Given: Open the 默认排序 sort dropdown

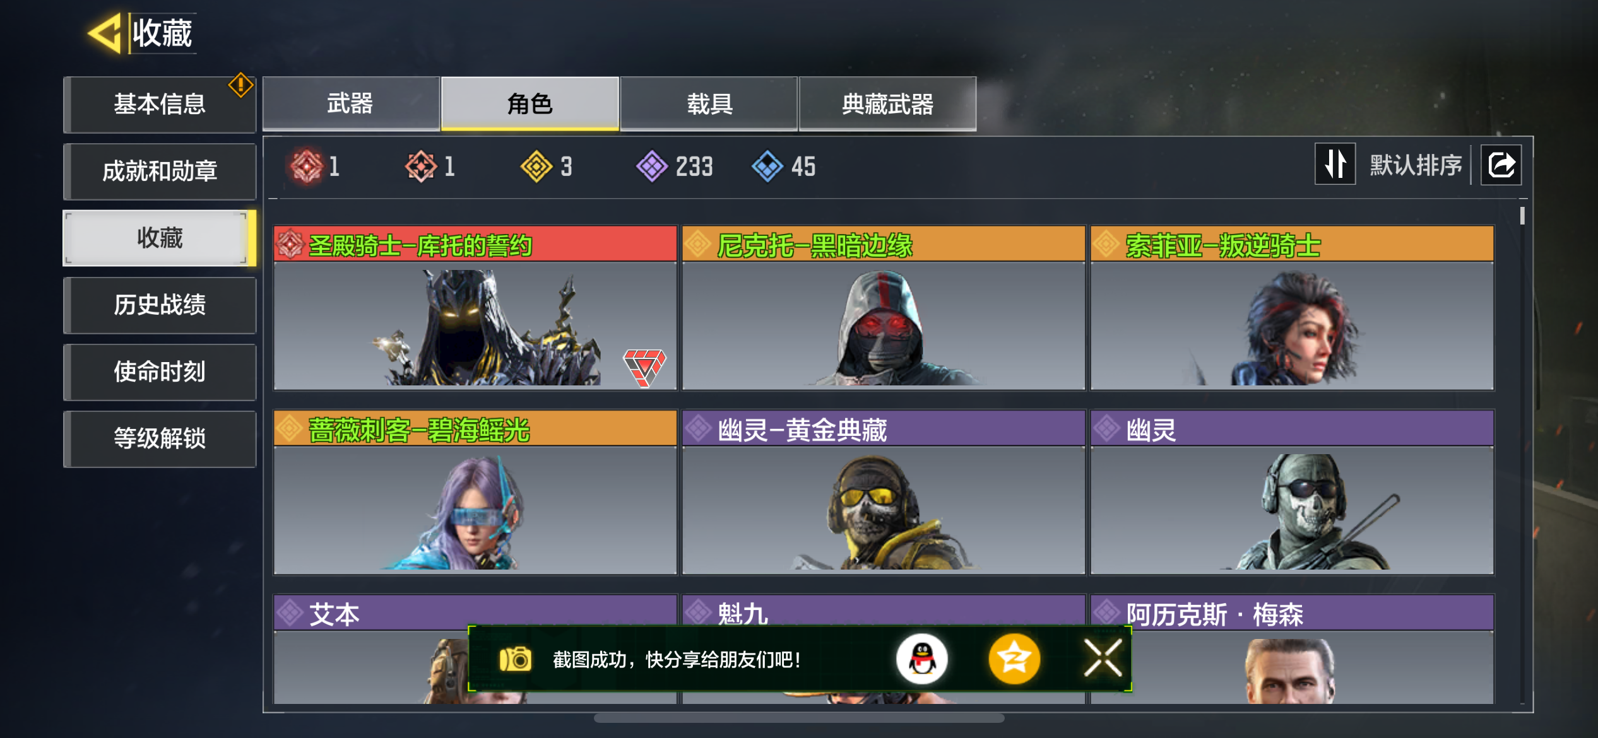Looking at the screenshot, I should [x=1416, y=165].
